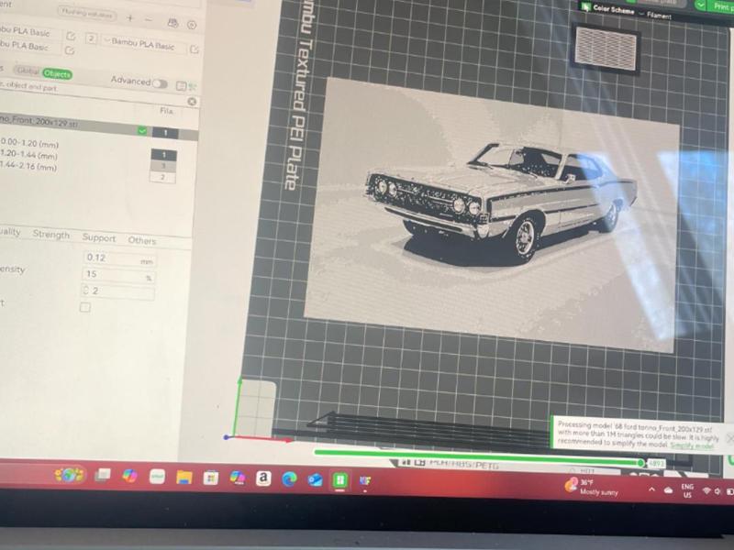
Task: Switch to Objects parameter mode
Action: 57,73
